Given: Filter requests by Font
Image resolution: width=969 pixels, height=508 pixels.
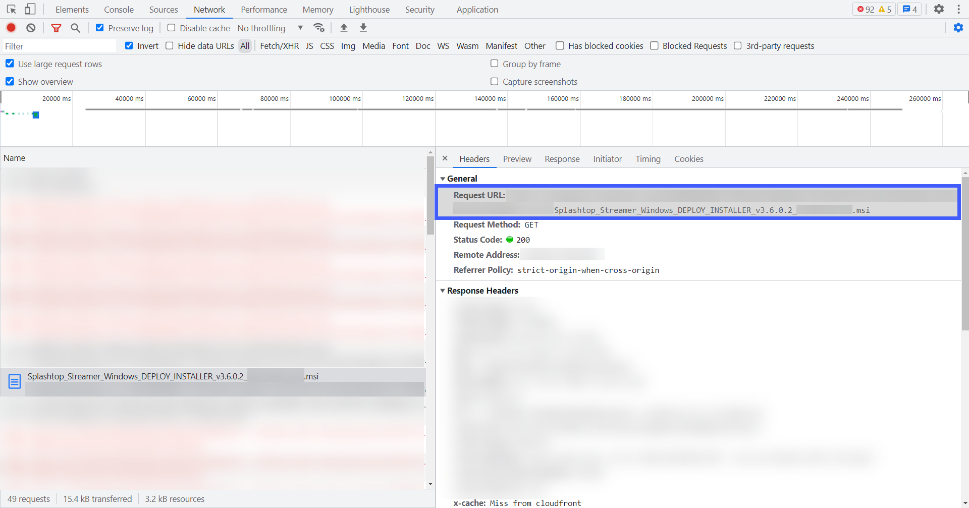Looking at the screenshot, I should (x=401, y=45).
